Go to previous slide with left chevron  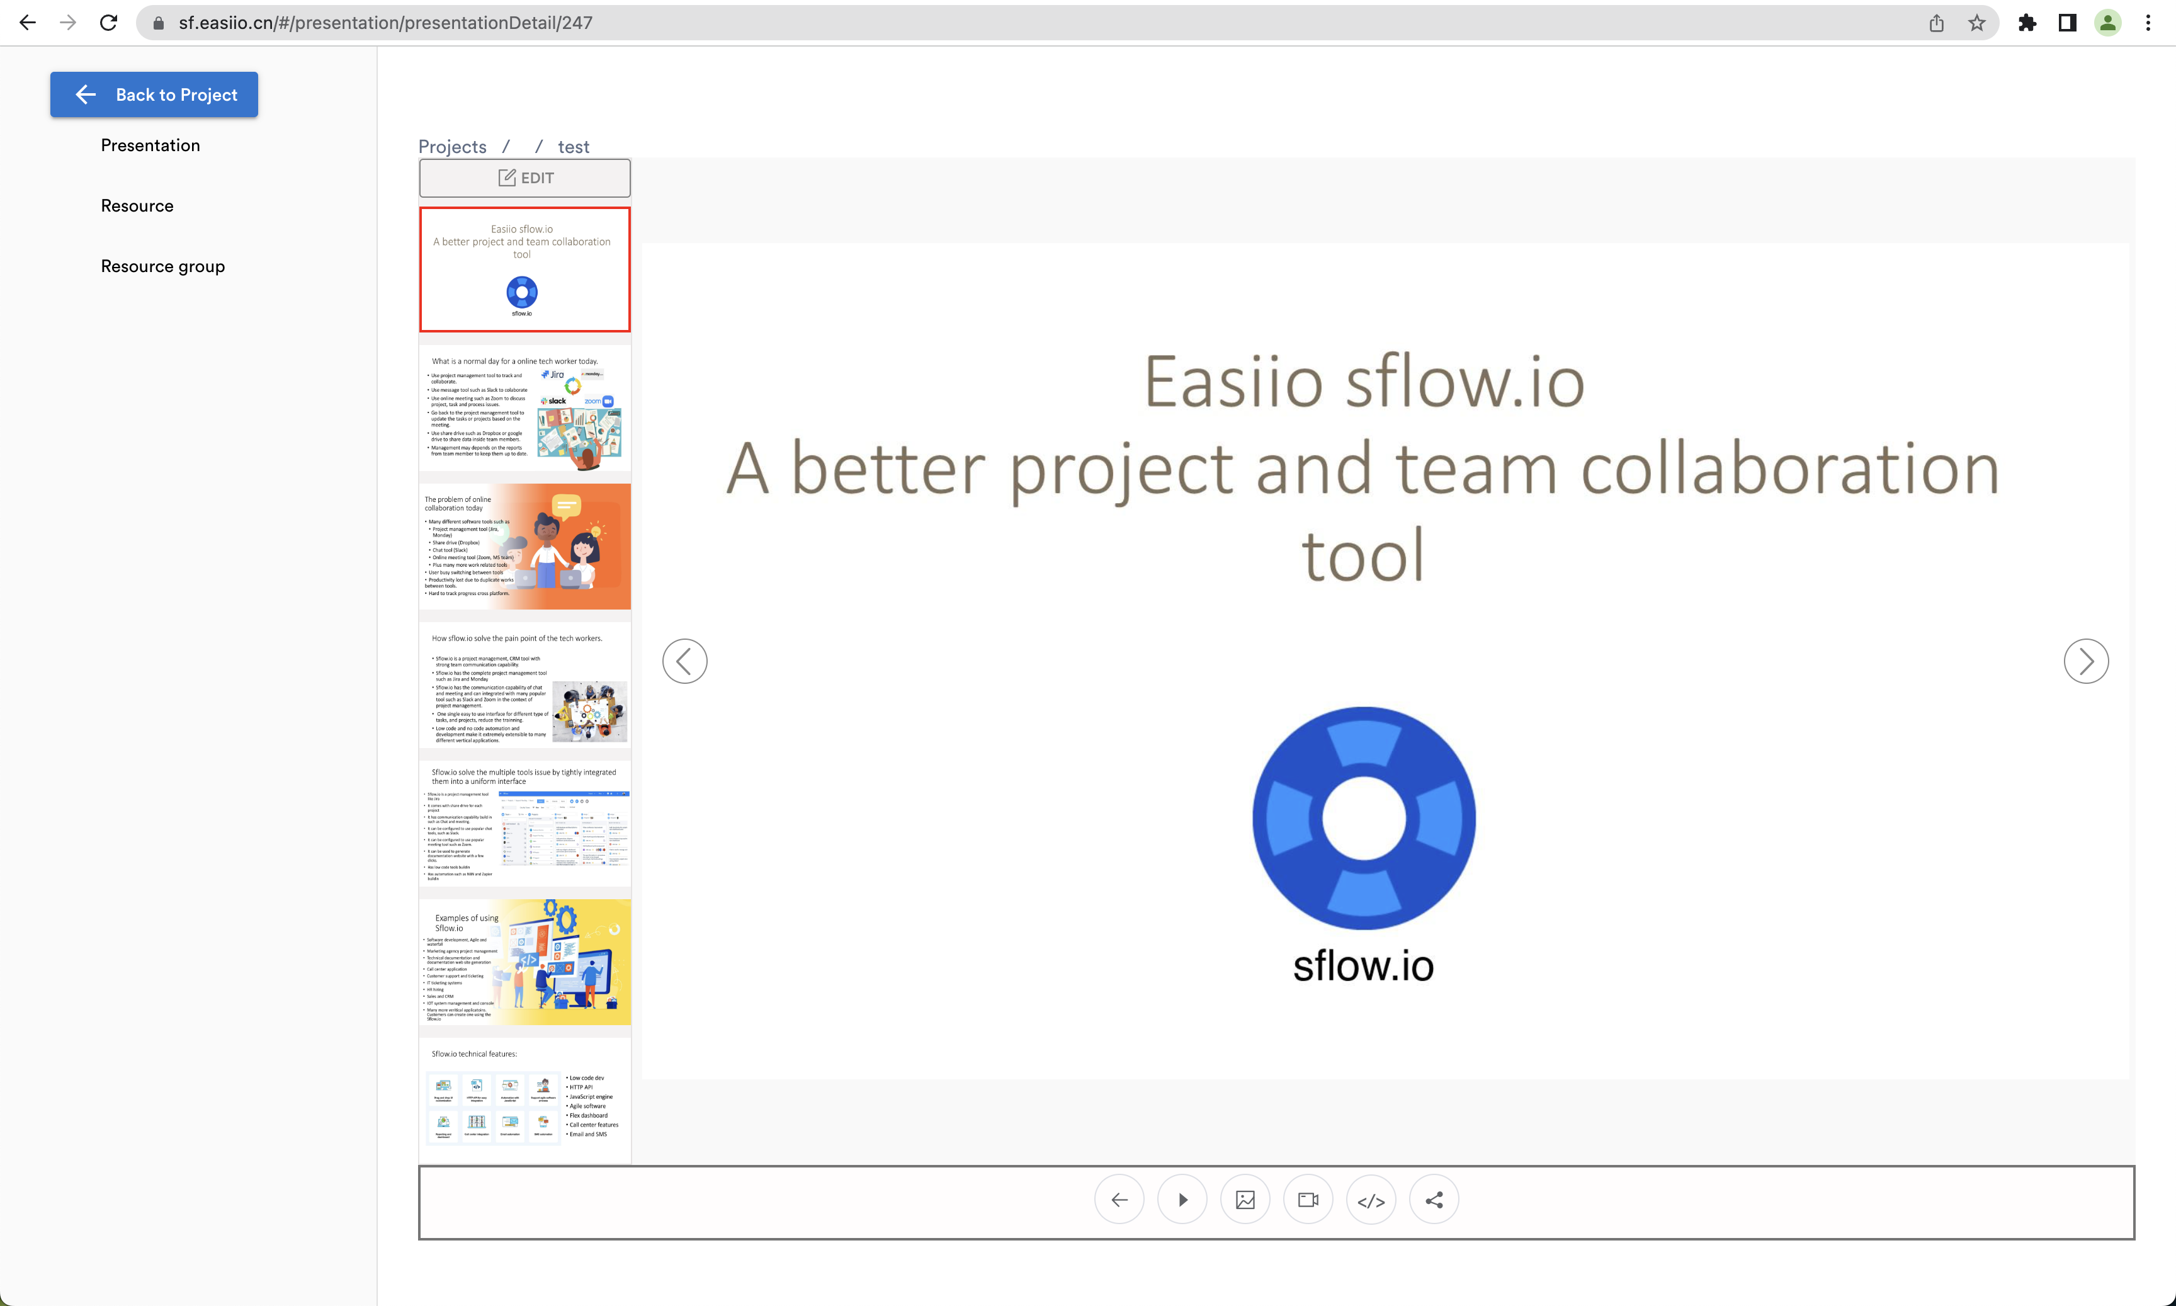pyautogui.click(x=684, y=661)
